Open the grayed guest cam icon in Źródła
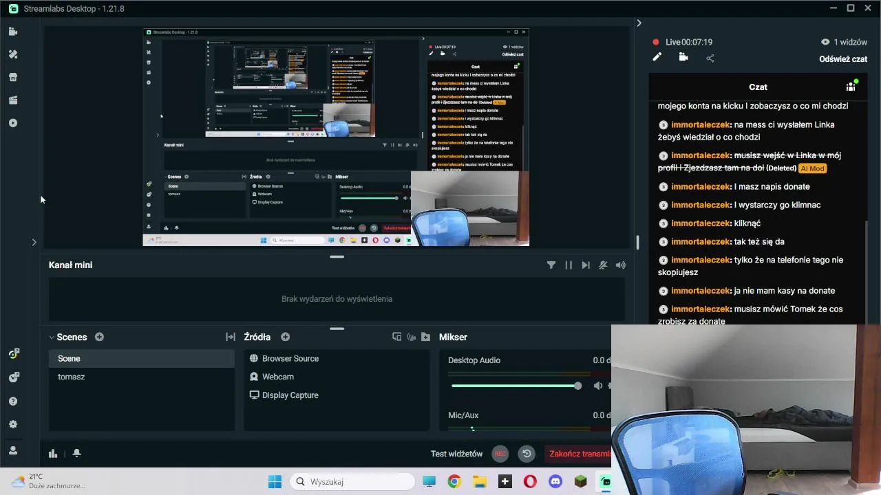This screenshot has height=495, width=881. click(x=412, y=337)
